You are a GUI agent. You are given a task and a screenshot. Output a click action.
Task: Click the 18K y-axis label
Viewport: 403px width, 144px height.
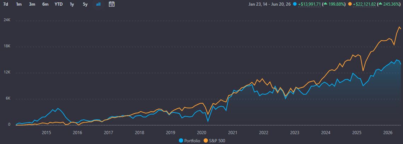(x=7, y=46)
